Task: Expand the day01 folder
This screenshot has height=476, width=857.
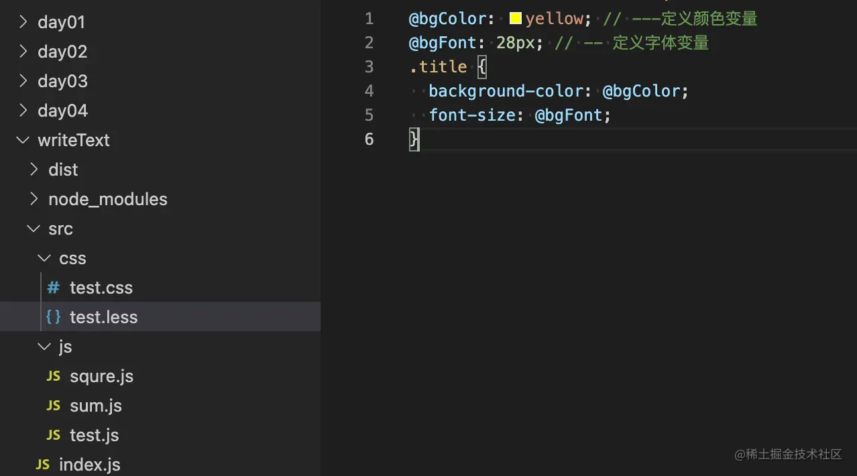Action: point(23,22)
